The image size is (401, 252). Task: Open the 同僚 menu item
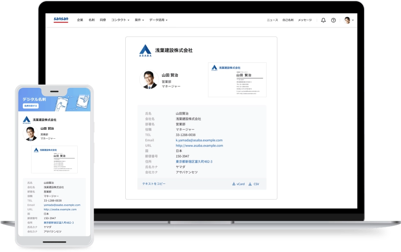click(103, 20)
